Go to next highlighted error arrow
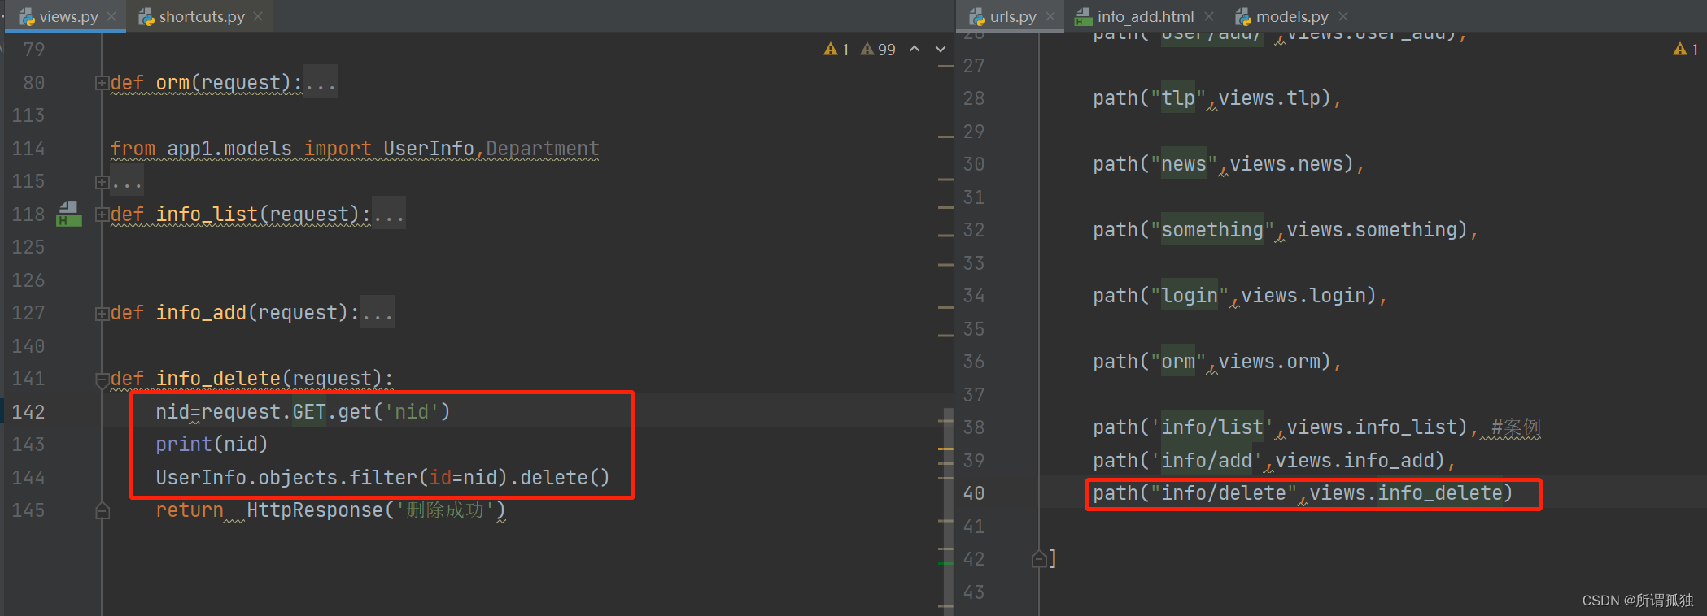Viewport: 1707px width, 616px height. (x=941, y=49)
